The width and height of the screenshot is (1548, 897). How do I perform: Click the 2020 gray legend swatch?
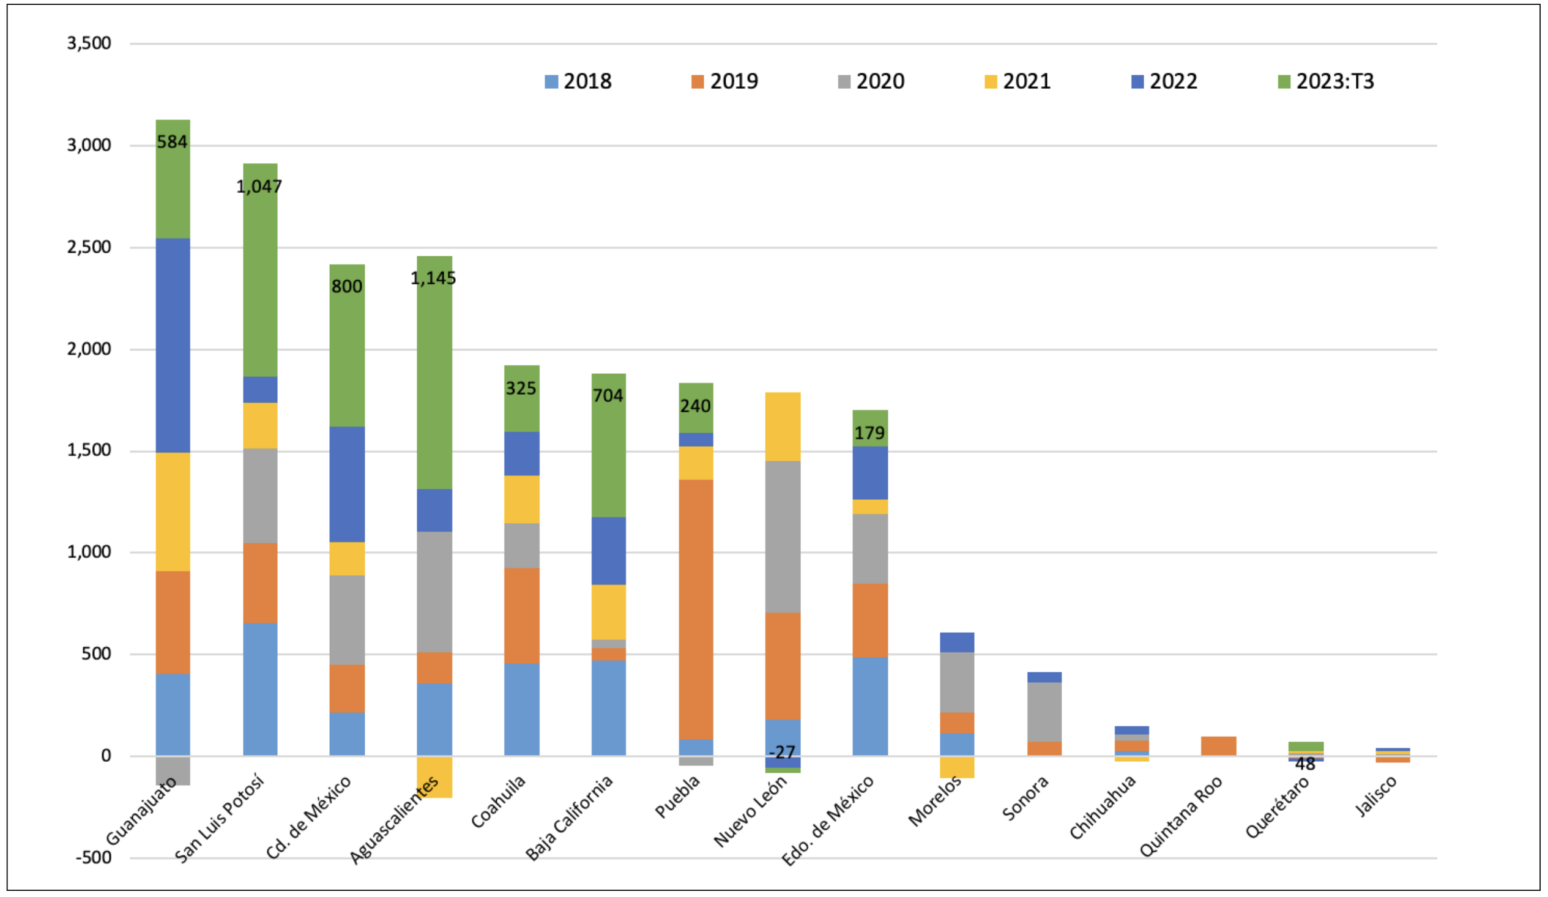click(844, 82)
